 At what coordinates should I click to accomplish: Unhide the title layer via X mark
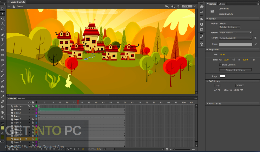coord(29,106)
